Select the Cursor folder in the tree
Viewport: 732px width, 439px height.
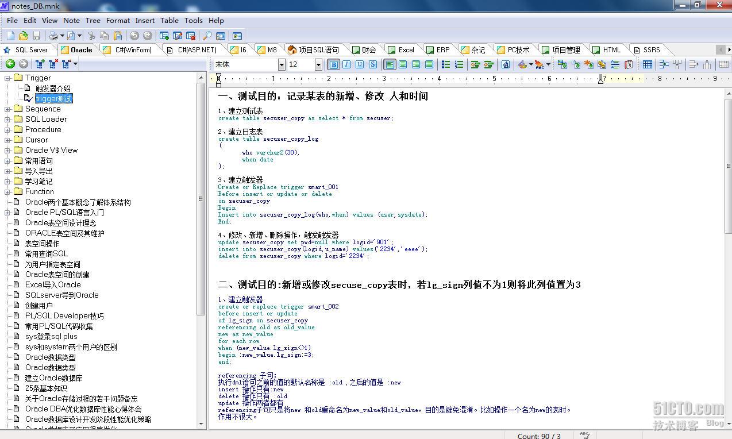pos(36,140)
